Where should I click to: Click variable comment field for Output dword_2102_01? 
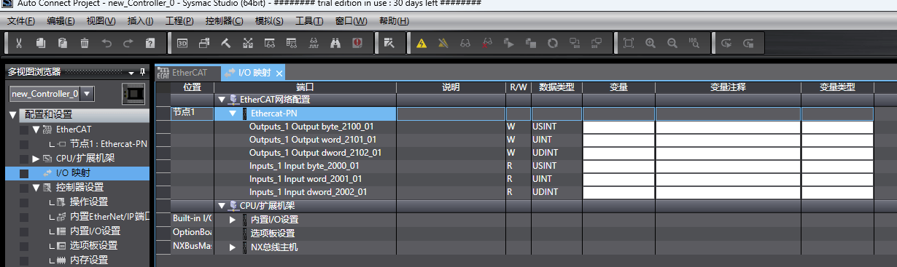click(x=728, y=153)
